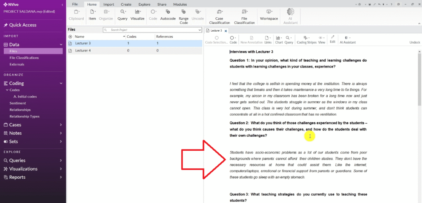Screen dimensions: 422x203
Task: Click the Edit pencil icon
Action: tap(332, 39)
